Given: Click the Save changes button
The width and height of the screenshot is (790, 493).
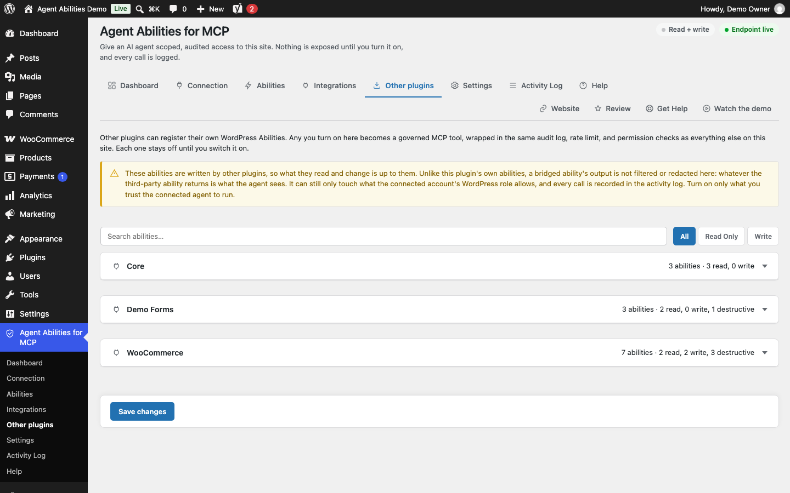Looking at the screenshot, I should pyautogui.click(x=142, y=411).
